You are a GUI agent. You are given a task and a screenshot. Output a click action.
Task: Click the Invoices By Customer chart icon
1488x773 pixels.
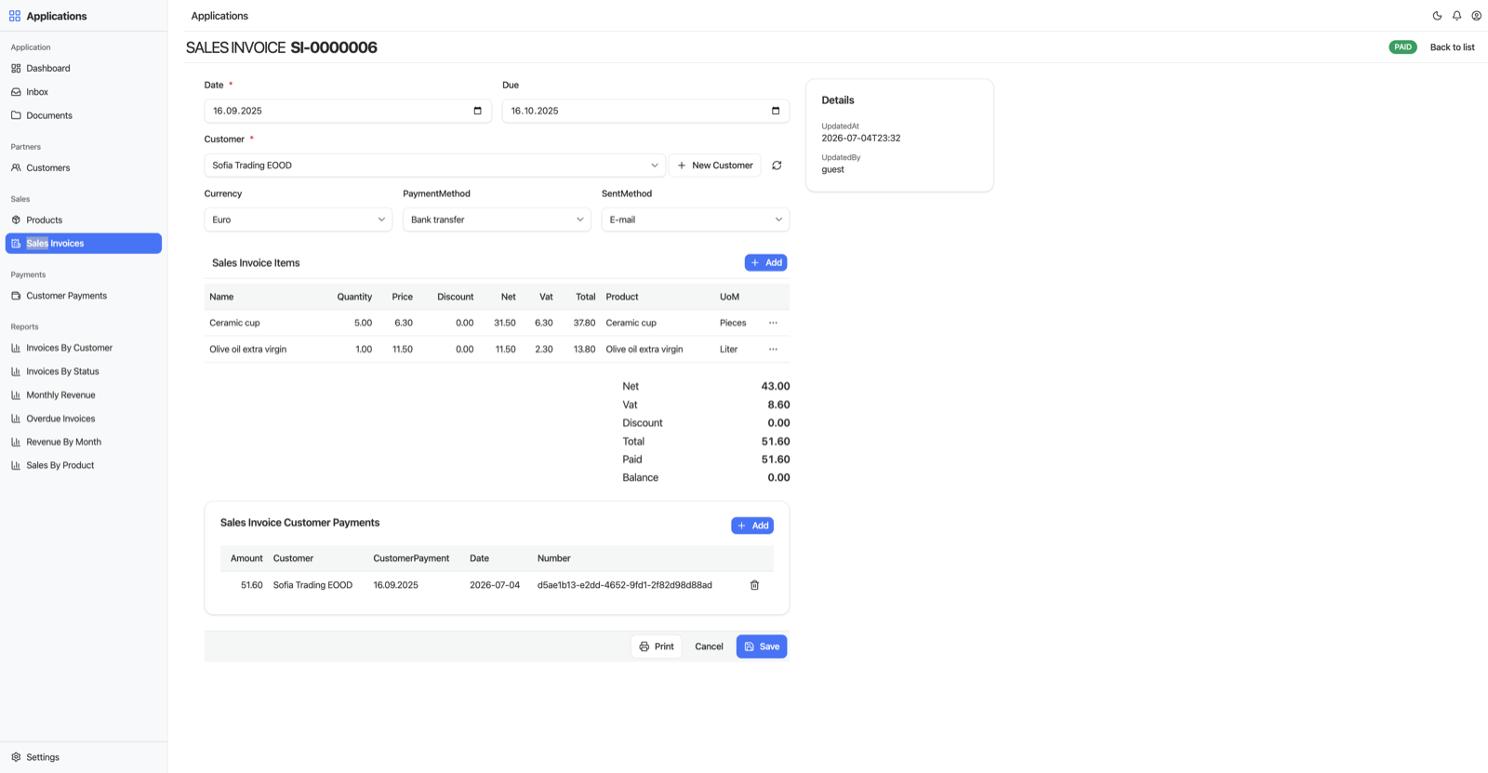(x=16, y=348)
